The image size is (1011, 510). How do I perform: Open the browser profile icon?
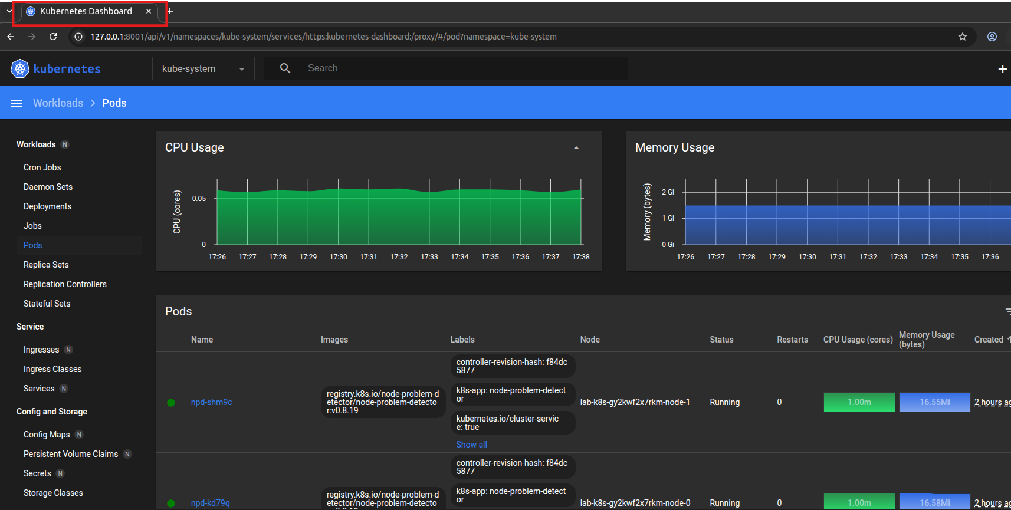992,37
